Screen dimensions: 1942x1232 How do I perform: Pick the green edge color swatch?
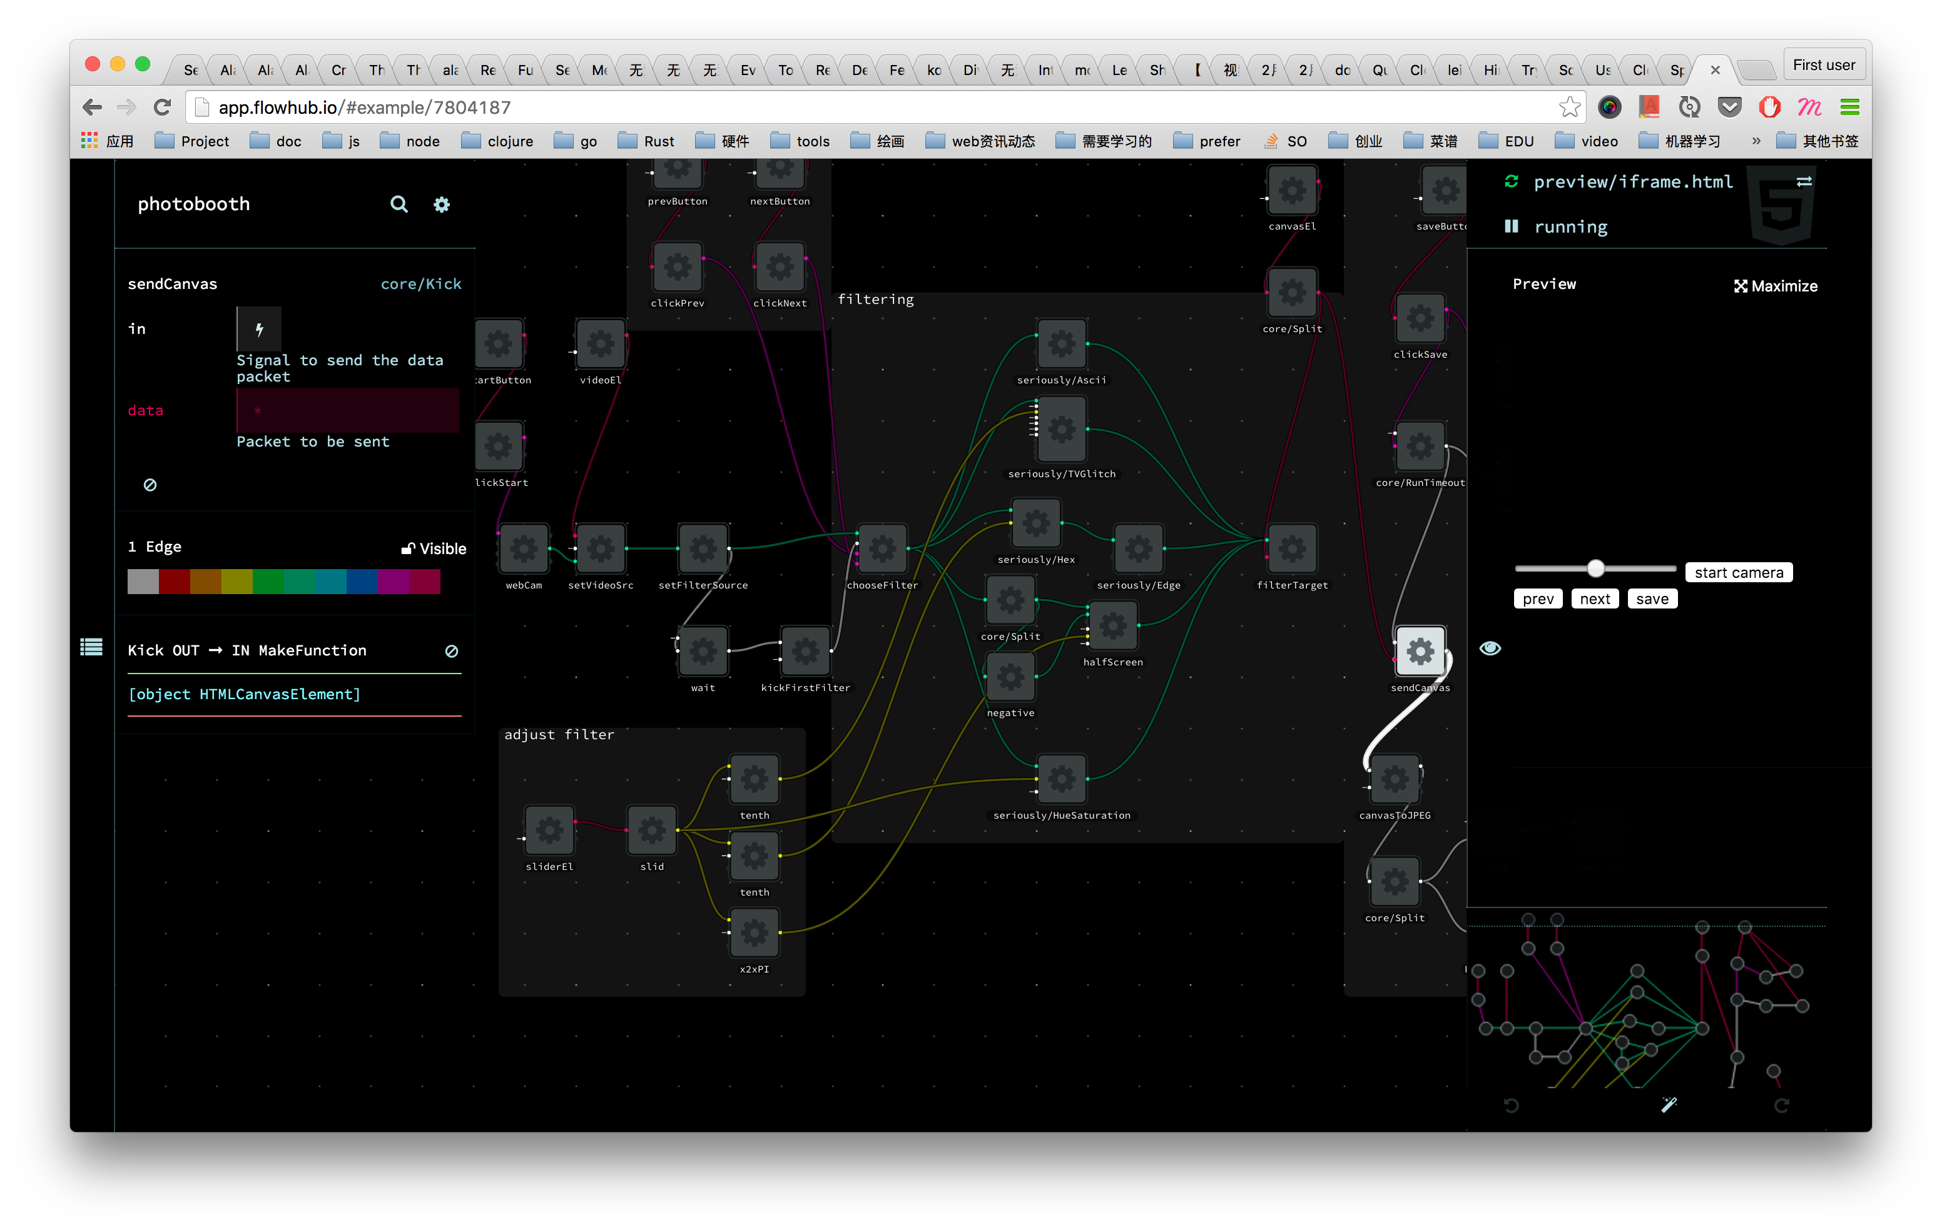point(267,582)
